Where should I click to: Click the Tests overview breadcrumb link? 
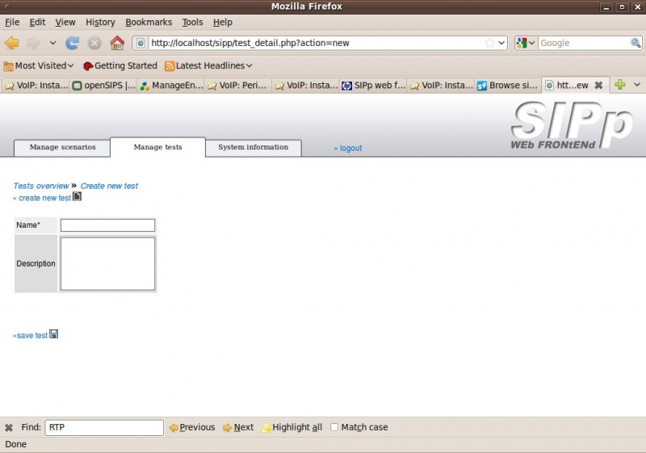tap(41, 186)
